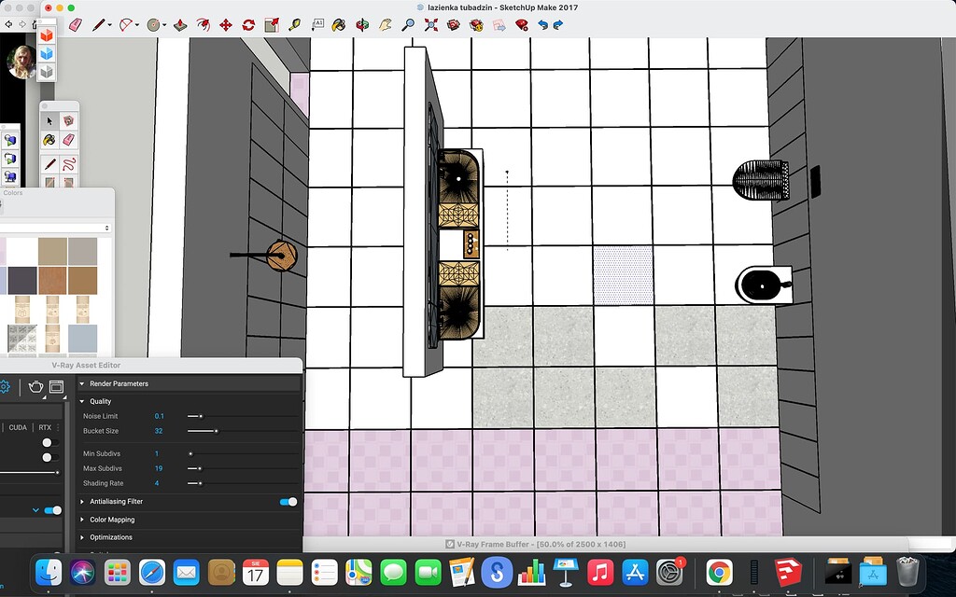Image resolution: width=956 pixels, height=597 pixels.
Task: Switch to the CUDA engine tab
Action: click(18, 427)
